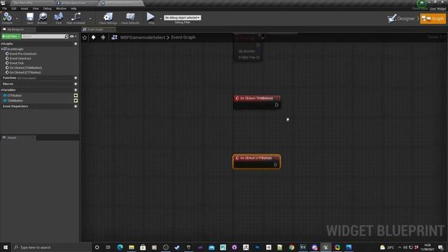The height and width of the screenshot is (252, 448).
Task: Open the Help menu
Action: (x=73, y=8)
